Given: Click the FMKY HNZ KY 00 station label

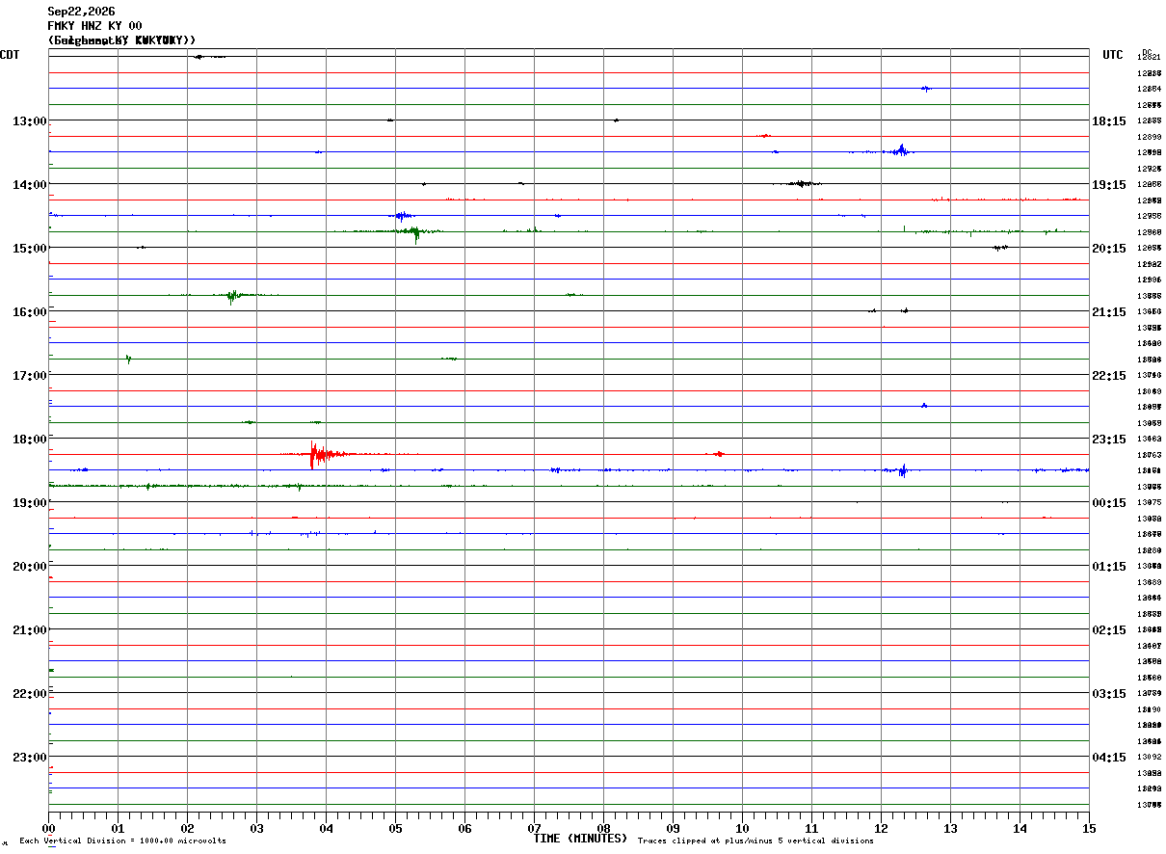Looking at the screenshot, I should click(94, 26).
